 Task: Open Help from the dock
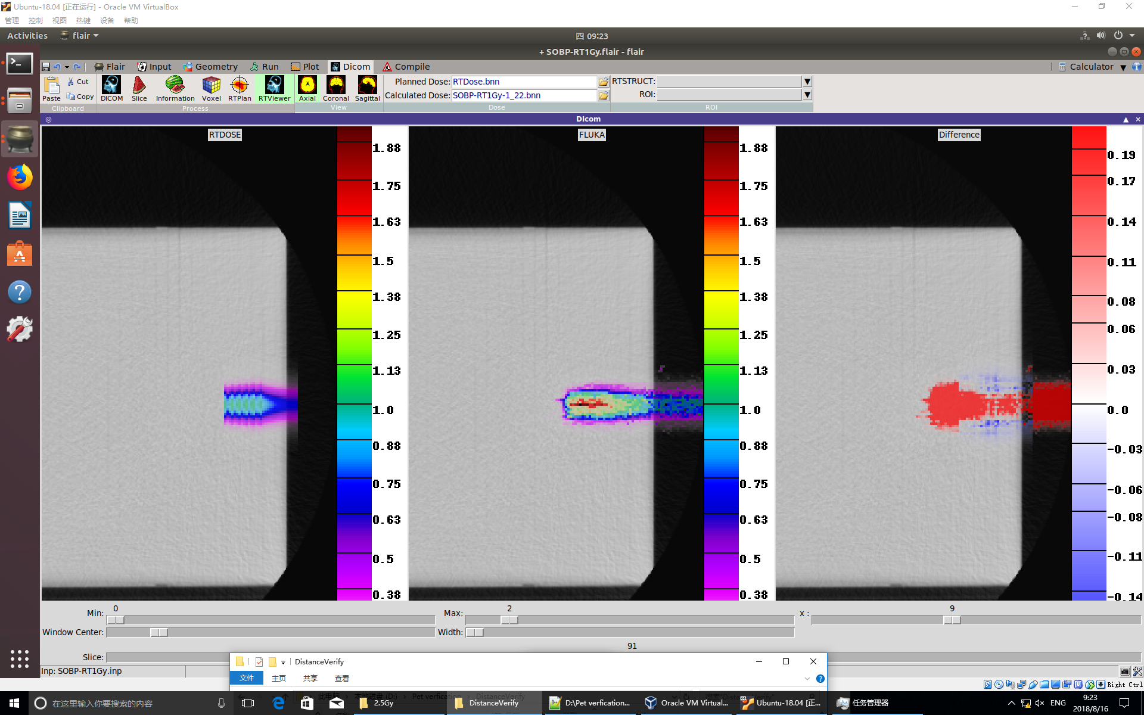click(x=20, y=292)
